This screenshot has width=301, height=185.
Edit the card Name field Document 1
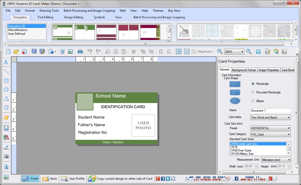click(270, 111)
